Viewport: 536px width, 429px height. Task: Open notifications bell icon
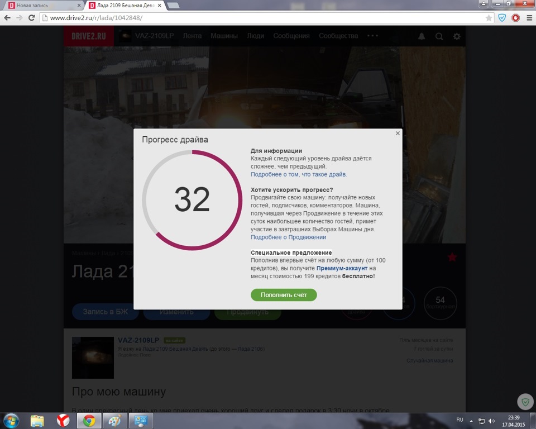click(422, 36)
